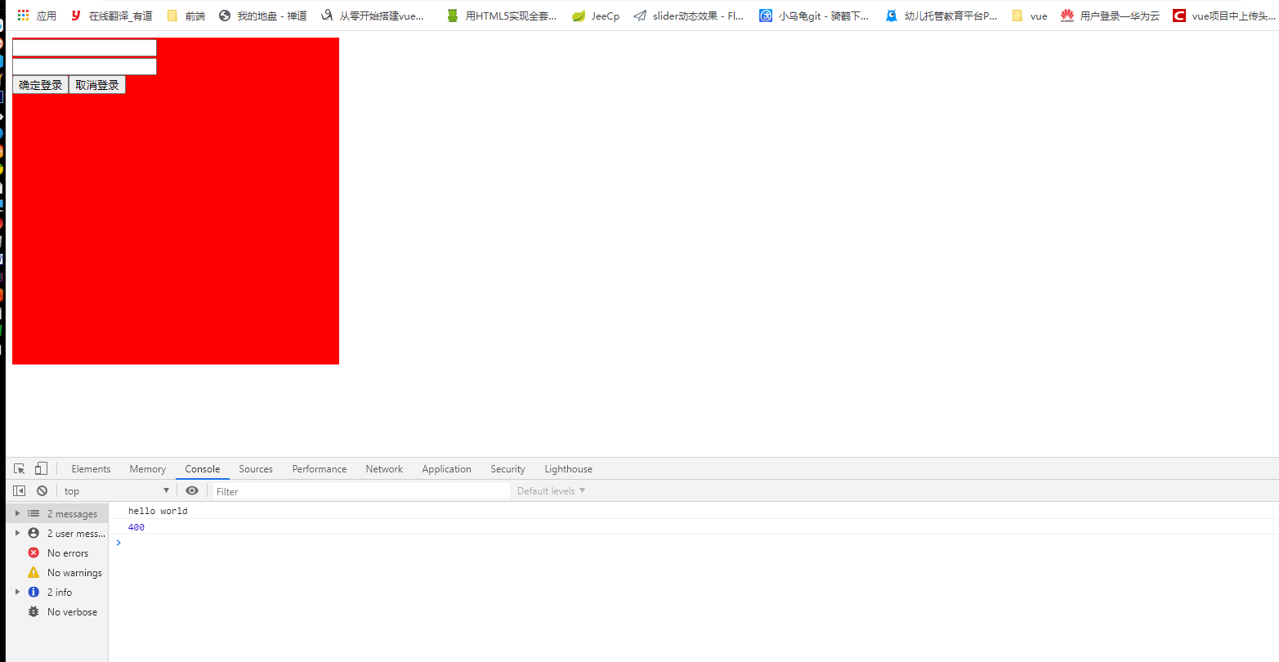Open the 前端 bookmarks folder
This screenshot has height=662, width=1279.
[186, 16]
